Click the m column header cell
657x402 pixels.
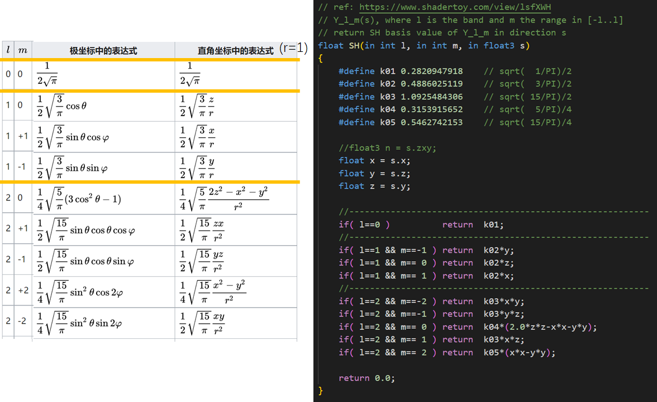23,50
